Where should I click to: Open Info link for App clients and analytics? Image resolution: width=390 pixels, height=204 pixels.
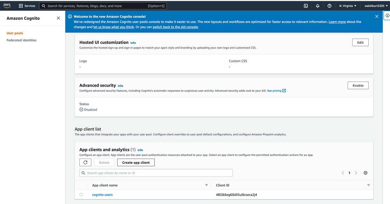point(140,150)
